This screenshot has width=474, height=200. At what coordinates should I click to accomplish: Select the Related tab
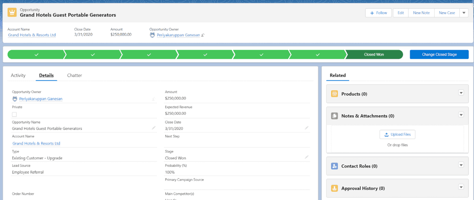[338, 75]
